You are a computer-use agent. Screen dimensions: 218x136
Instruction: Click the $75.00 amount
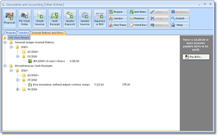[126, 85]
